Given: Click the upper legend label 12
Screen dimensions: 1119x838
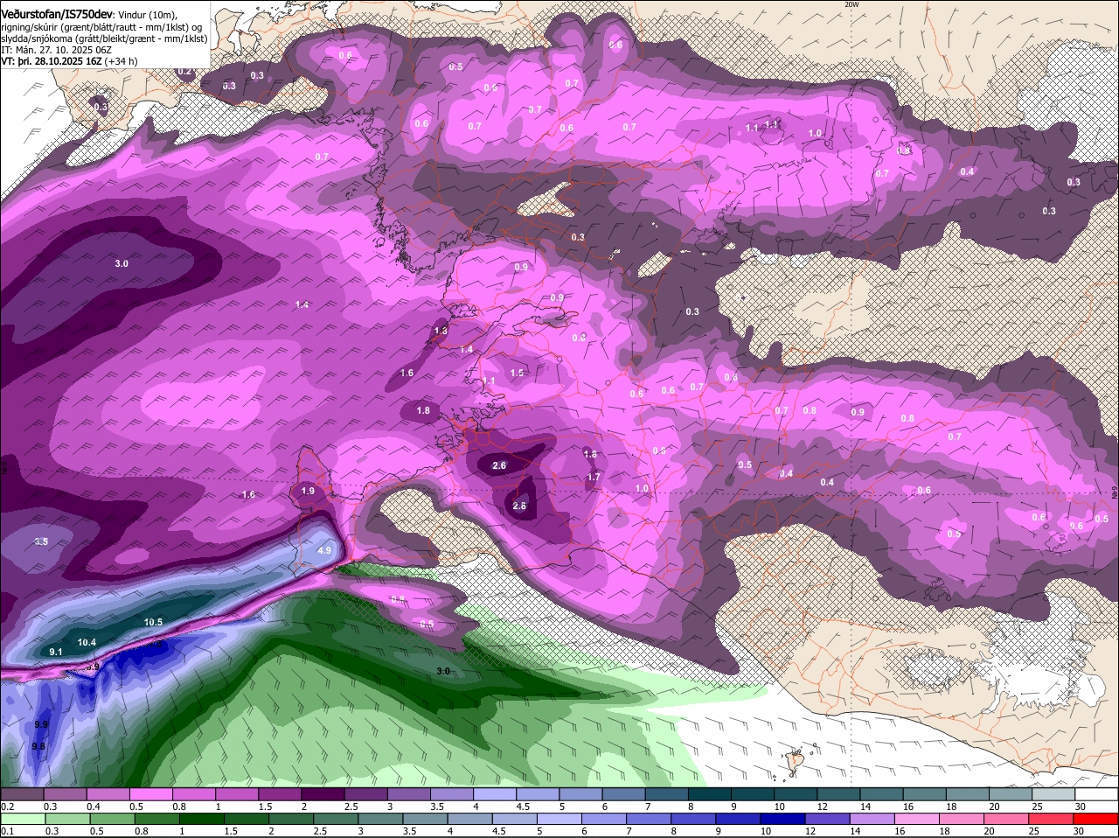Looking at the screenshot, I should pyautogui.click(x=823, y=806).
